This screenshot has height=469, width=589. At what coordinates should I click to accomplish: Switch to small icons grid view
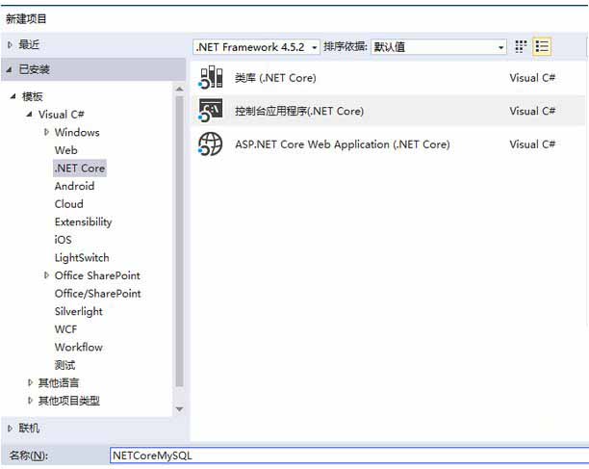[x=522, y=46]
